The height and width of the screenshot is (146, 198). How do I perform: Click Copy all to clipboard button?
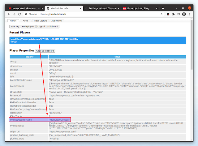tap(48, 27)
